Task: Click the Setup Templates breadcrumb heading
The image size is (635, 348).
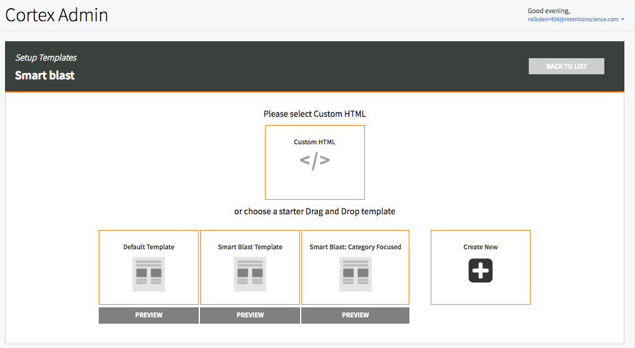Action: (x=46, y=57)
